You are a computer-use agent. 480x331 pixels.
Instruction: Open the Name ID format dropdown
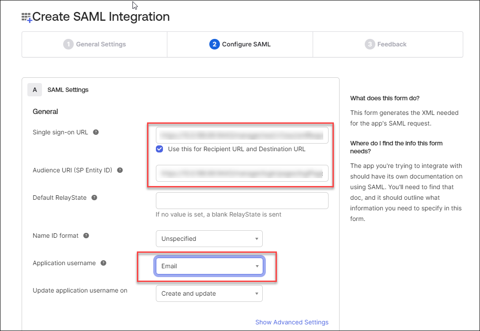click(x=209, y=239)
